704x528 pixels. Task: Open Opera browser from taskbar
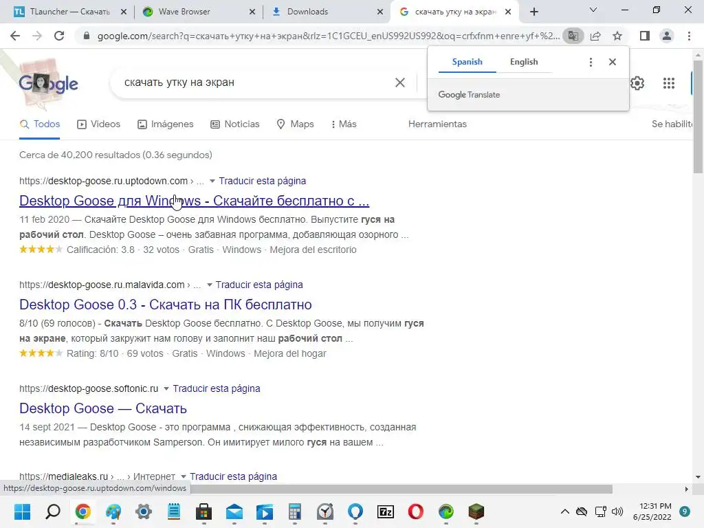click(x=416, y=511)
